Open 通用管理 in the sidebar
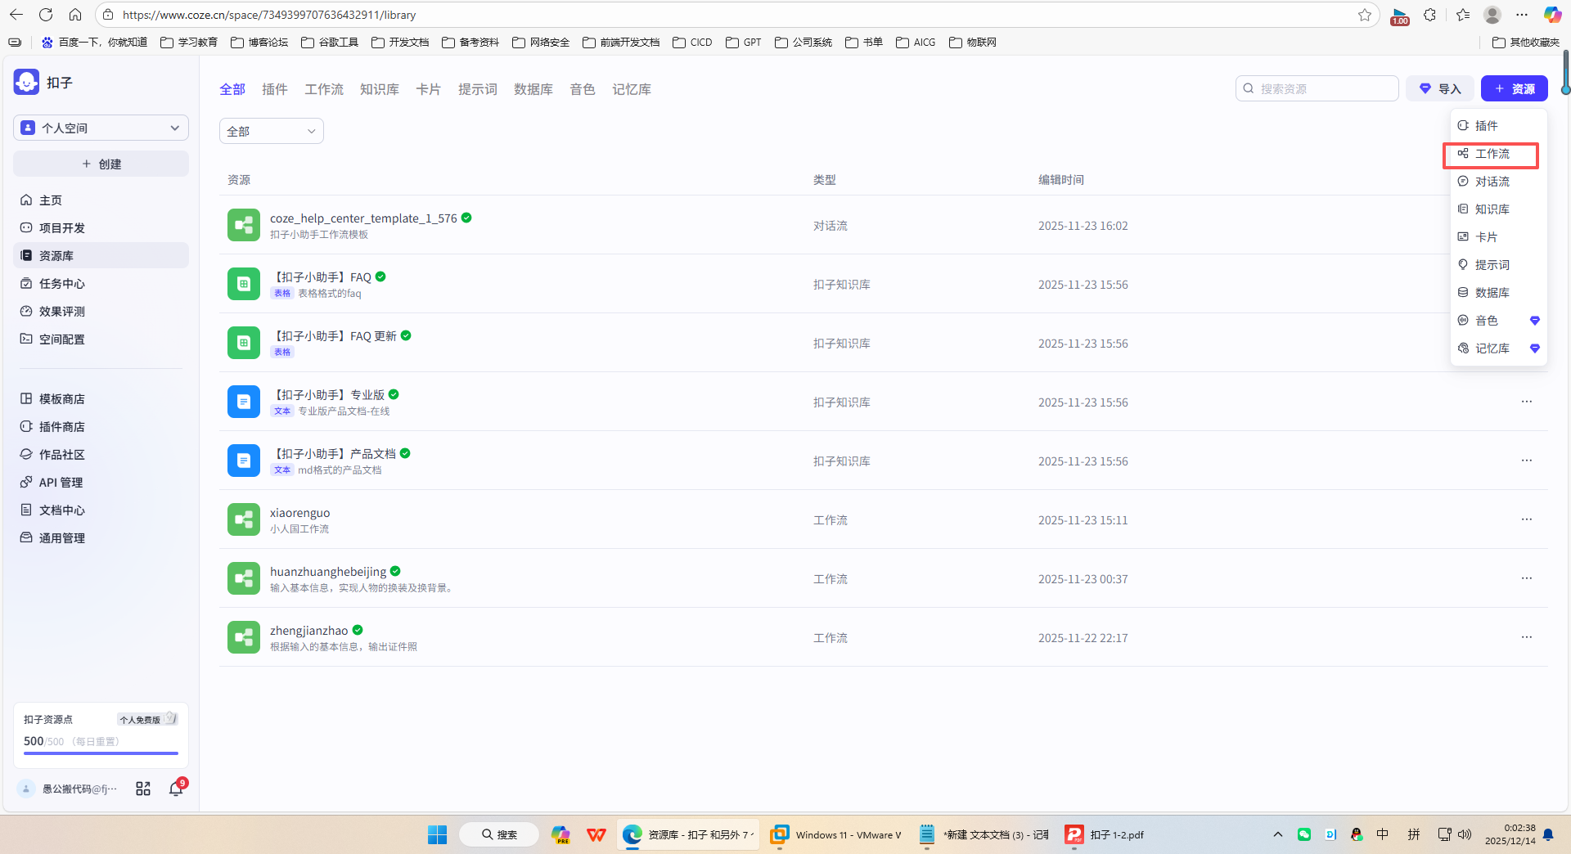 [101, 538]
